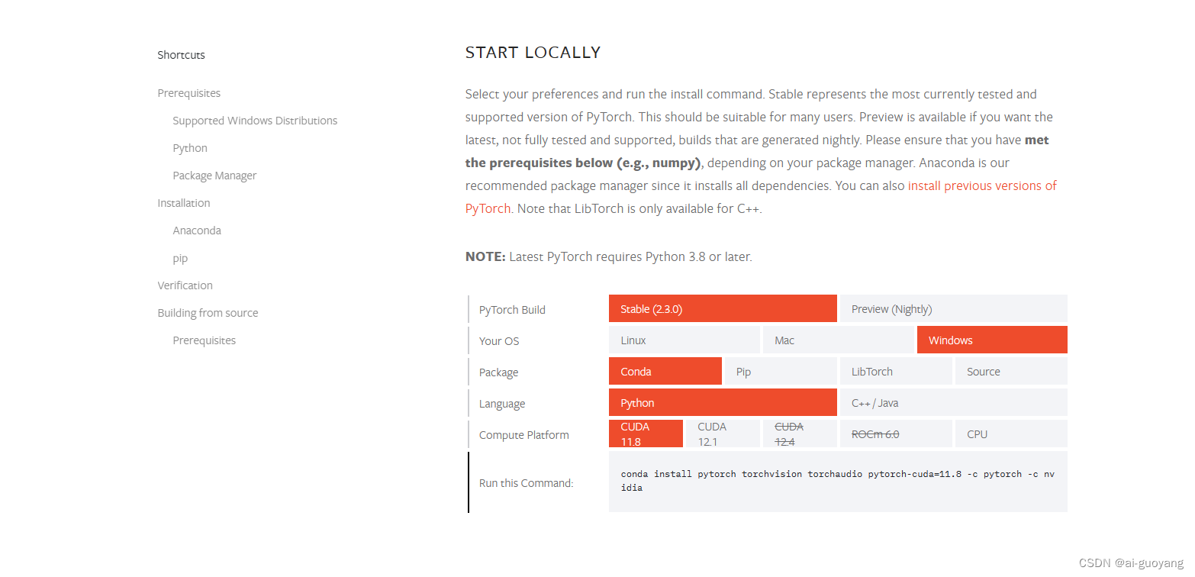This screenshot has height=577, width=1195.
Task: Switch package to Pip
Action: pyautogui.click(x=780, y=372)
